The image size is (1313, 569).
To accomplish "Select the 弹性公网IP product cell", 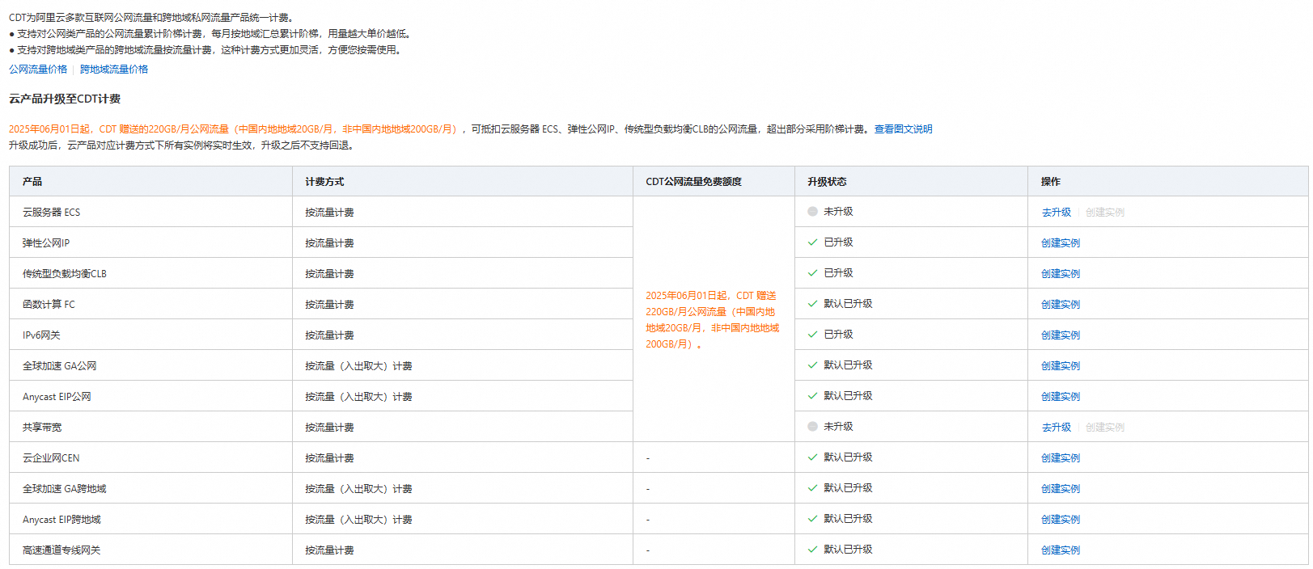I will tap(150, 243).
